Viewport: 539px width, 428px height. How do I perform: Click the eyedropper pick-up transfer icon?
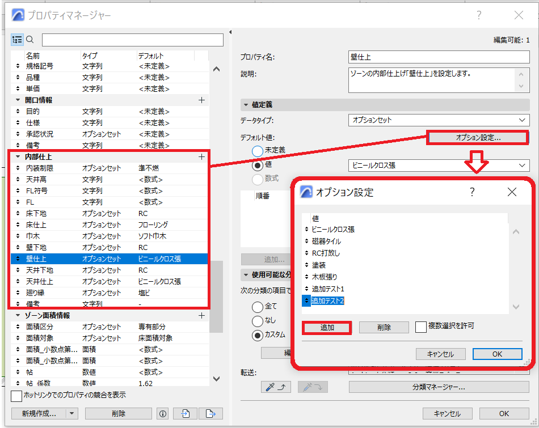coord(276,387)
